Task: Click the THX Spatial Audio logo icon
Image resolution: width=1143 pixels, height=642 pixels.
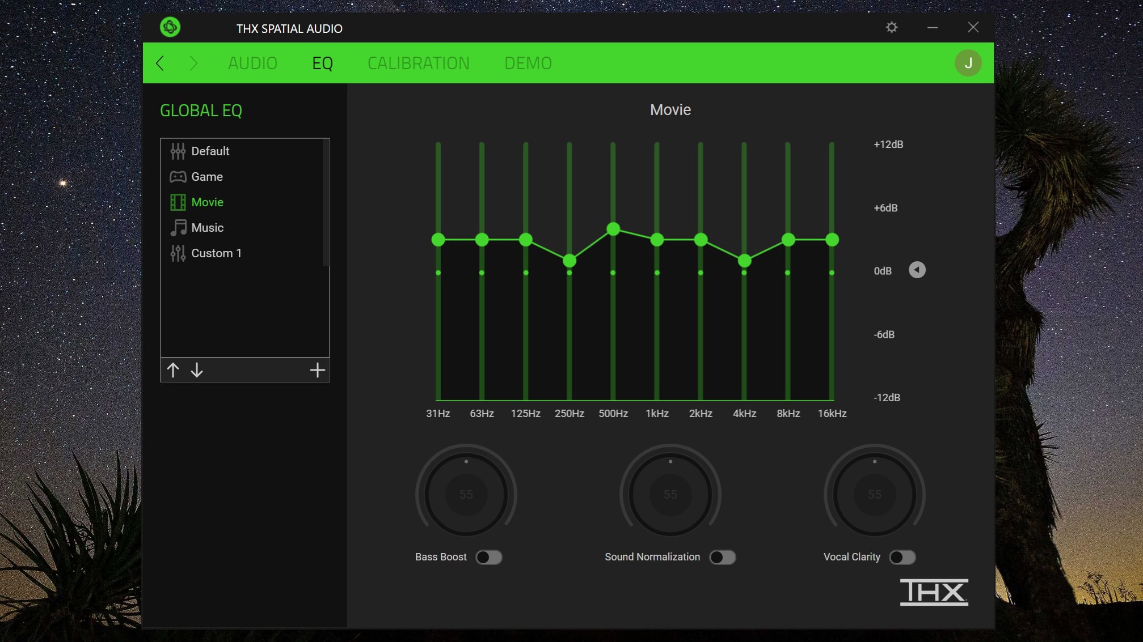Action: pos(170,27)
